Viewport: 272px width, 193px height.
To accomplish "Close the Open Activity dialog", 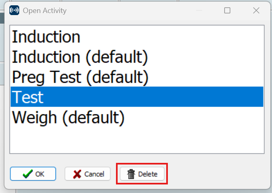I will 256,11.
